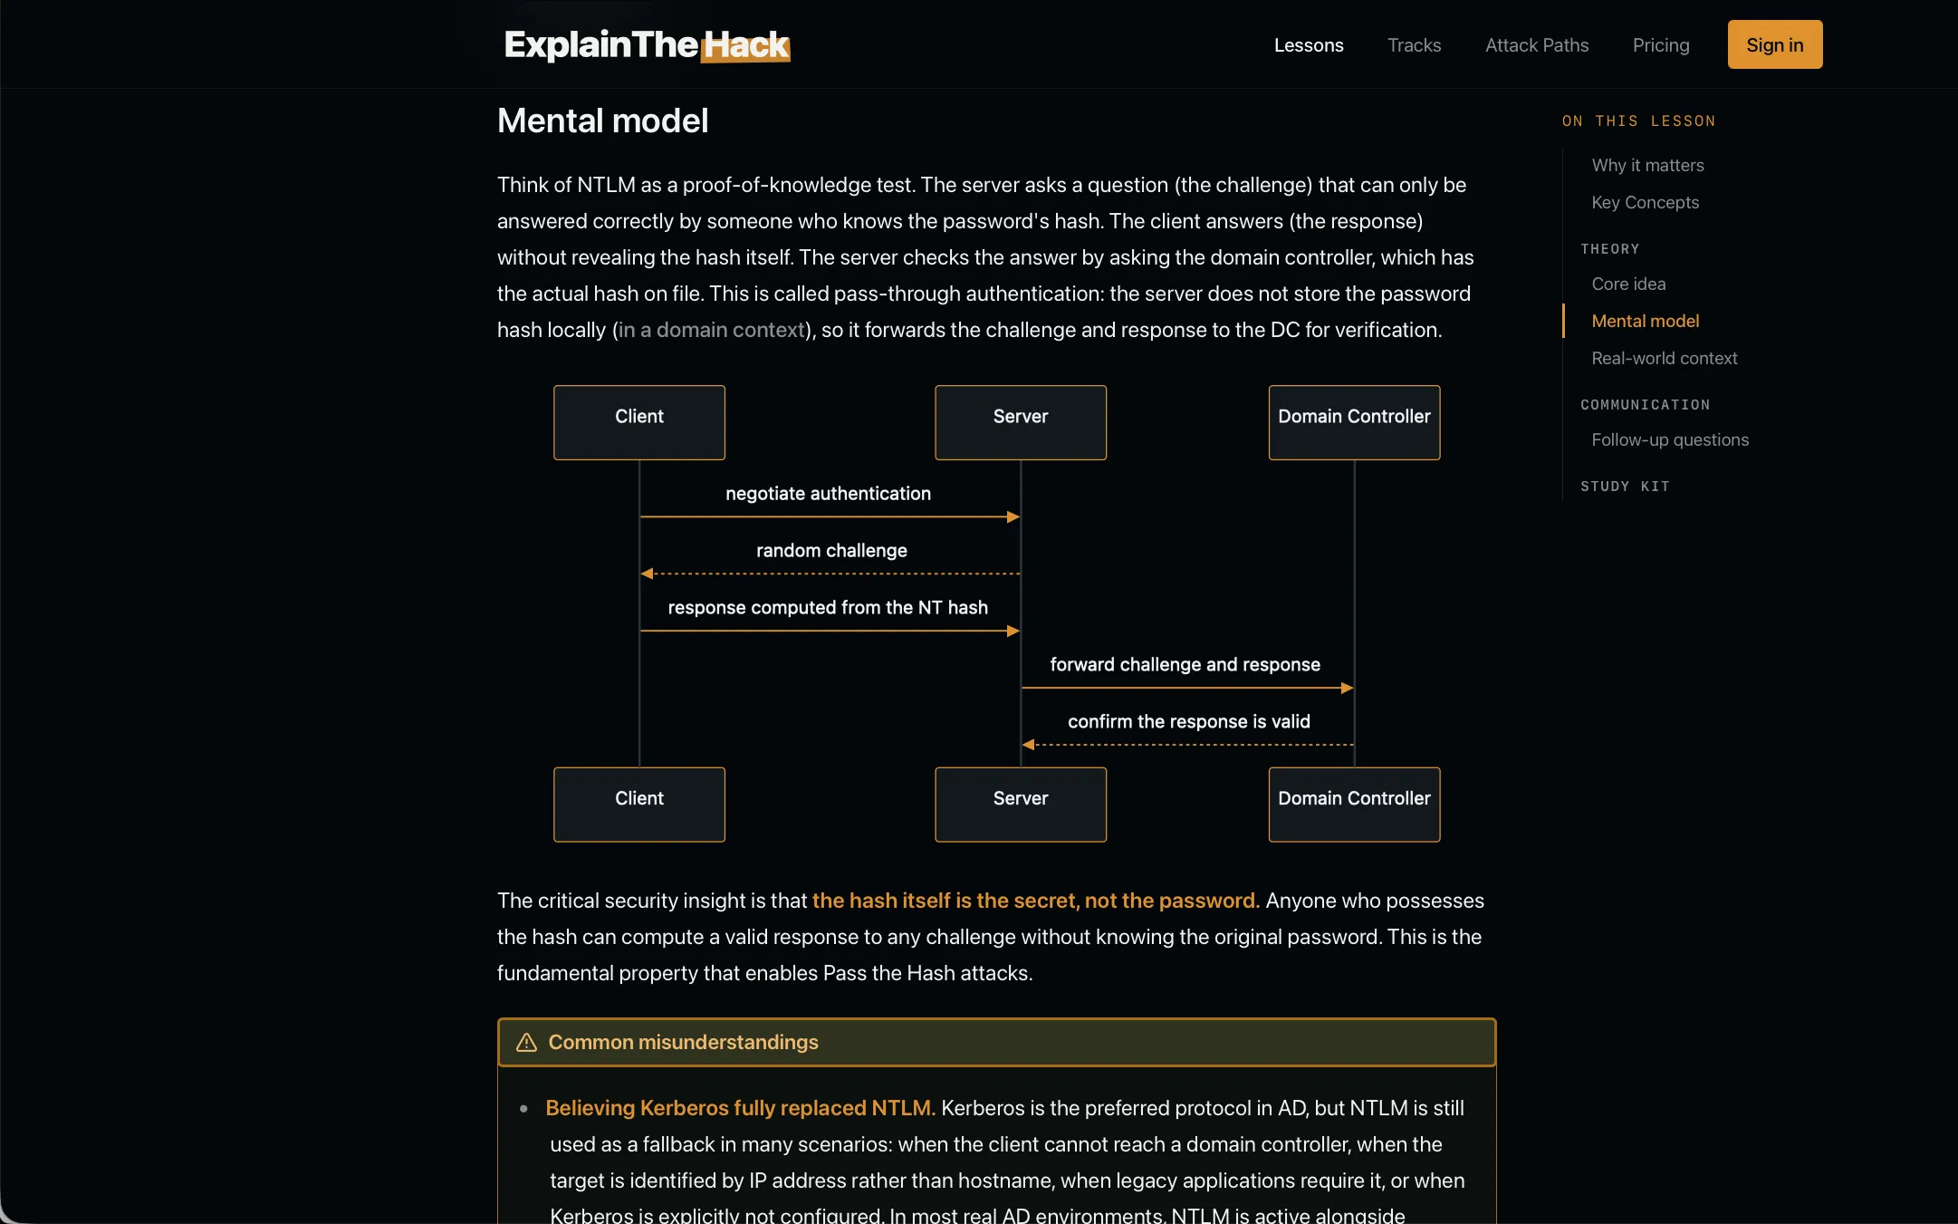Click the top Client diagram node

pyautogui.click(x=638, y=422)
